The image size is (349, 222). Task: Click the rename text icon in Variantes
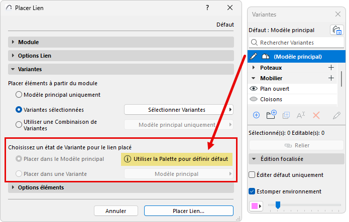pyautogui.click(x=301, y=115)
